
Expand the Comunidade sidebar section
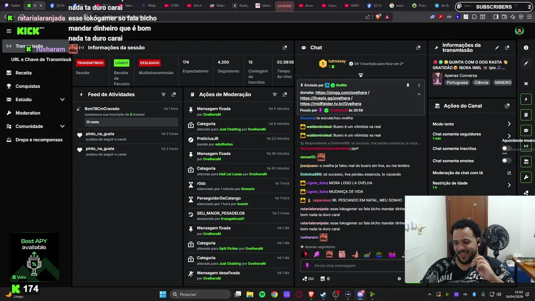(x=62, y=126)
